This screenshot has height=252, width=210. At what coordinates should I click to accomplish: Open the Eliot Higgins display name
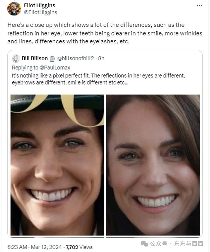(39, 5)
